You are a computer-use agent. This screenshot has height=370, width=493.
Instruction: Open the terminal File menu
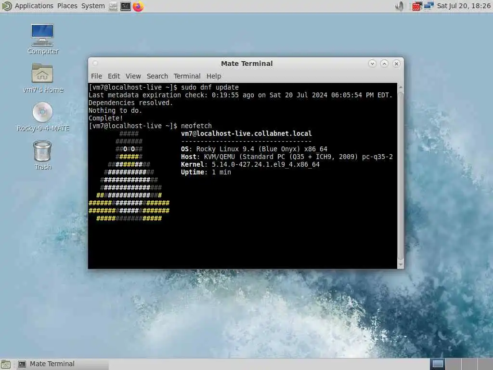(x=96, y=76)
